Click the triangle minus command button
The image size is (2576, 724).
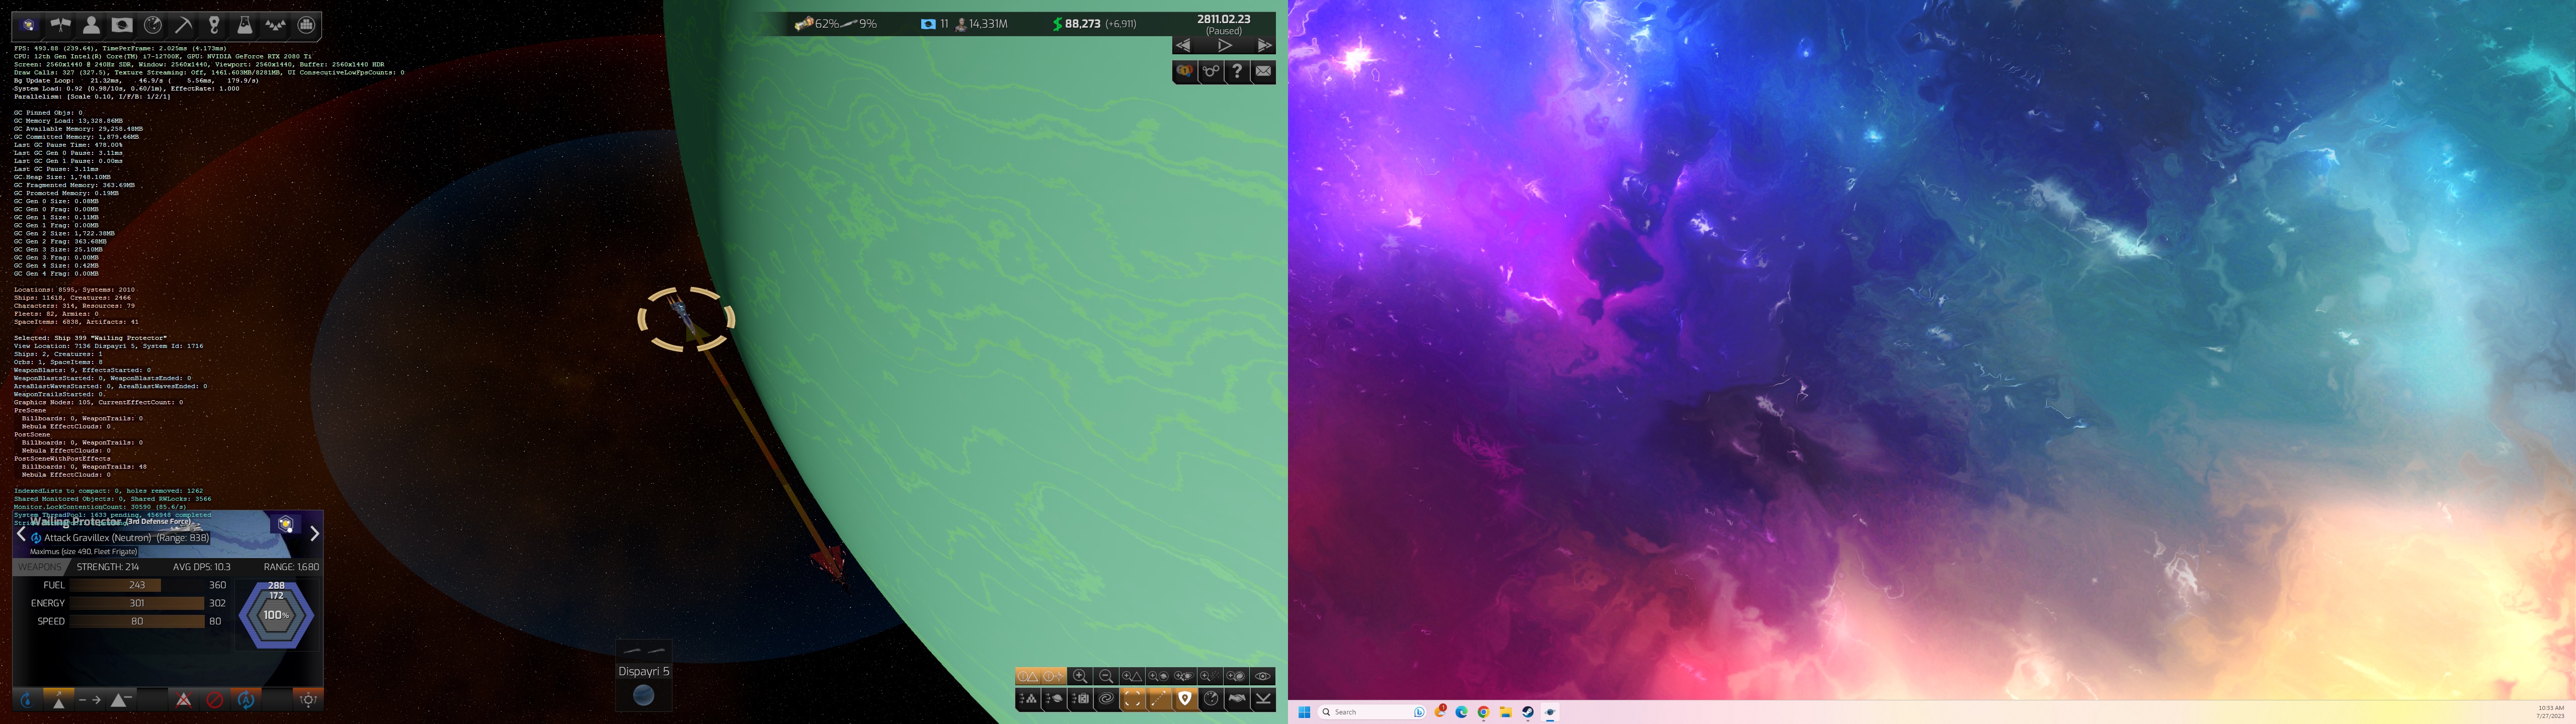click(120, 700)
